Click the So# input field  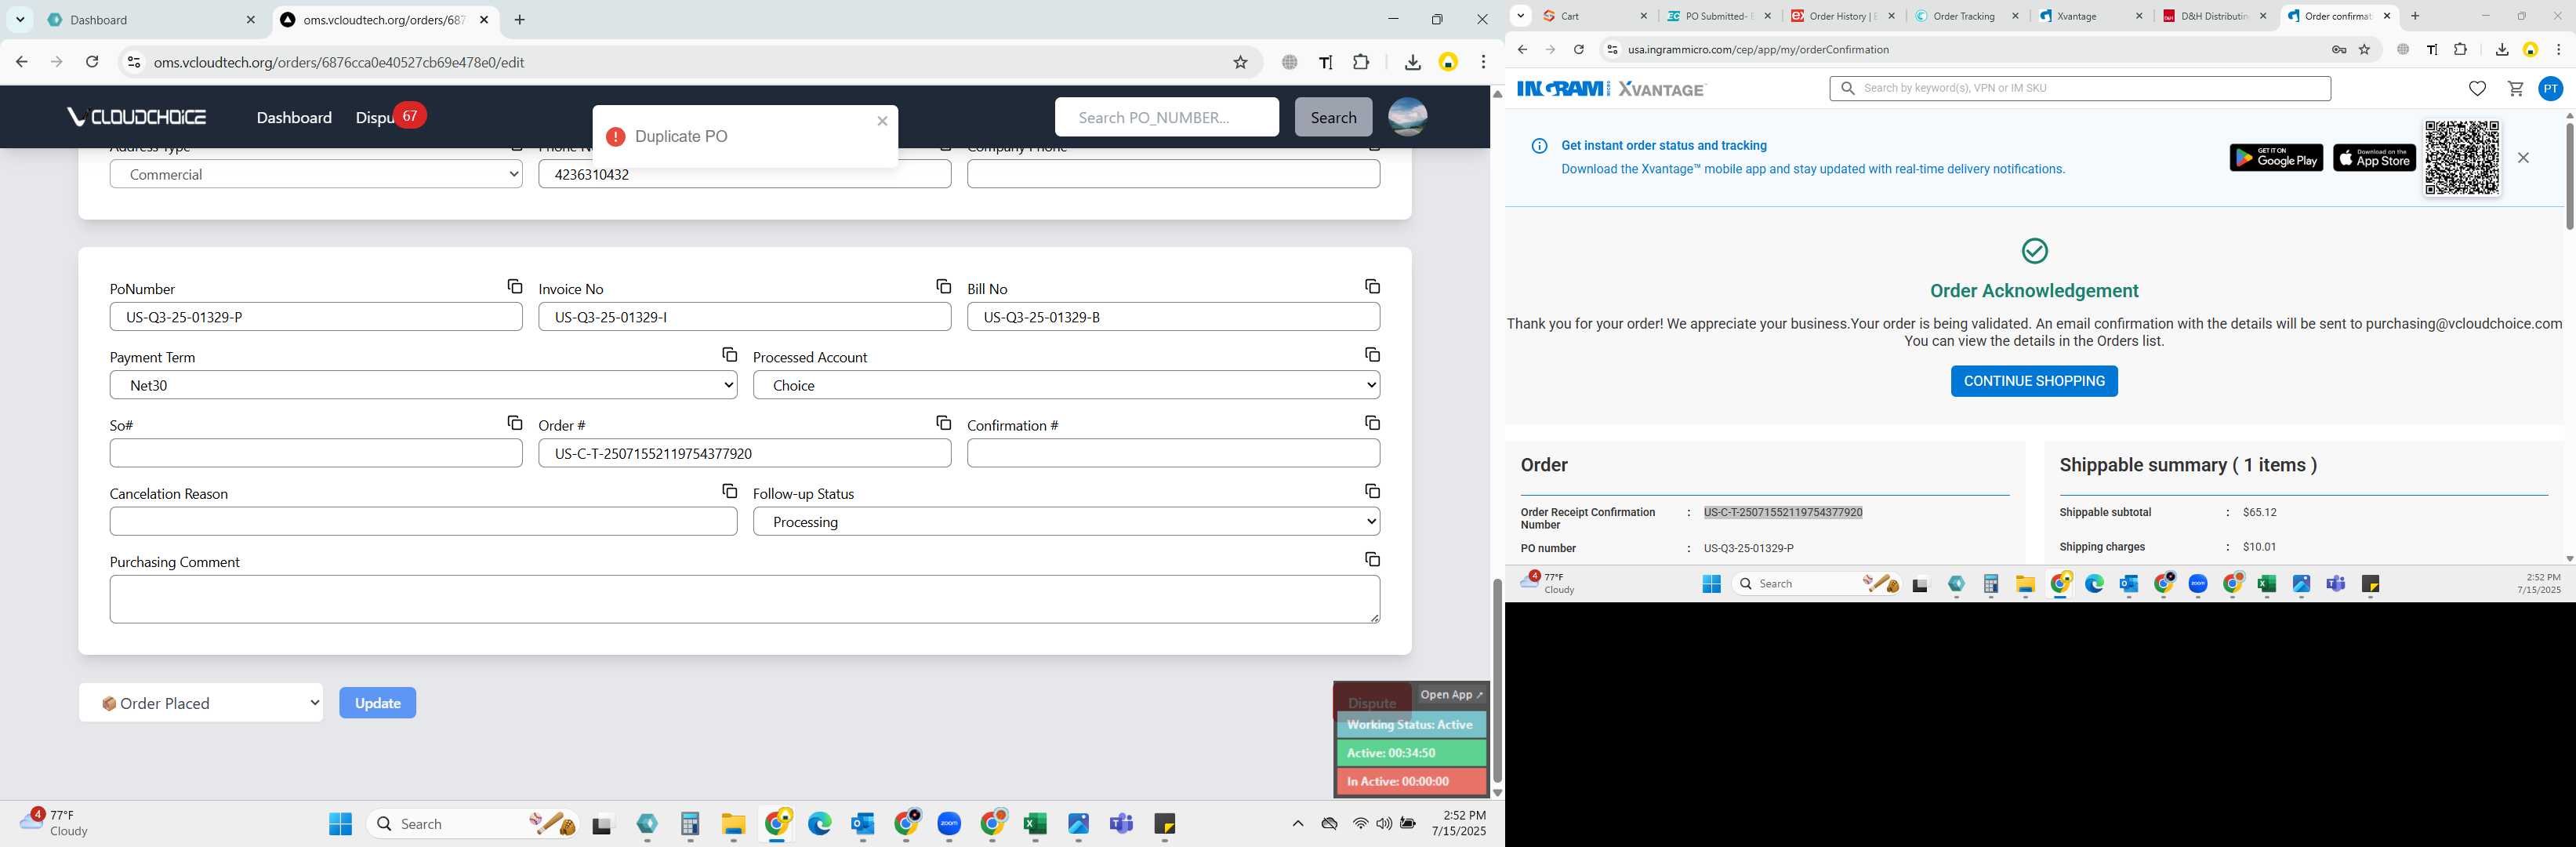click(316, 453)
